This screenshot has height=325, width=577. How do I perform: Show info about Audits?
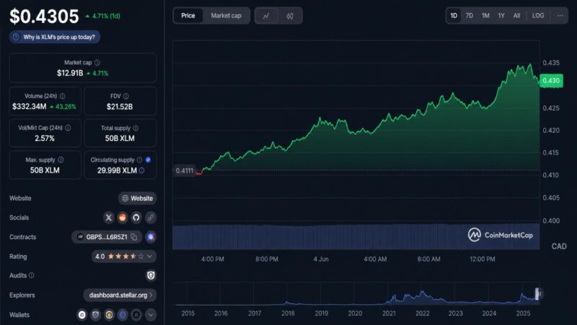(32, 275)
